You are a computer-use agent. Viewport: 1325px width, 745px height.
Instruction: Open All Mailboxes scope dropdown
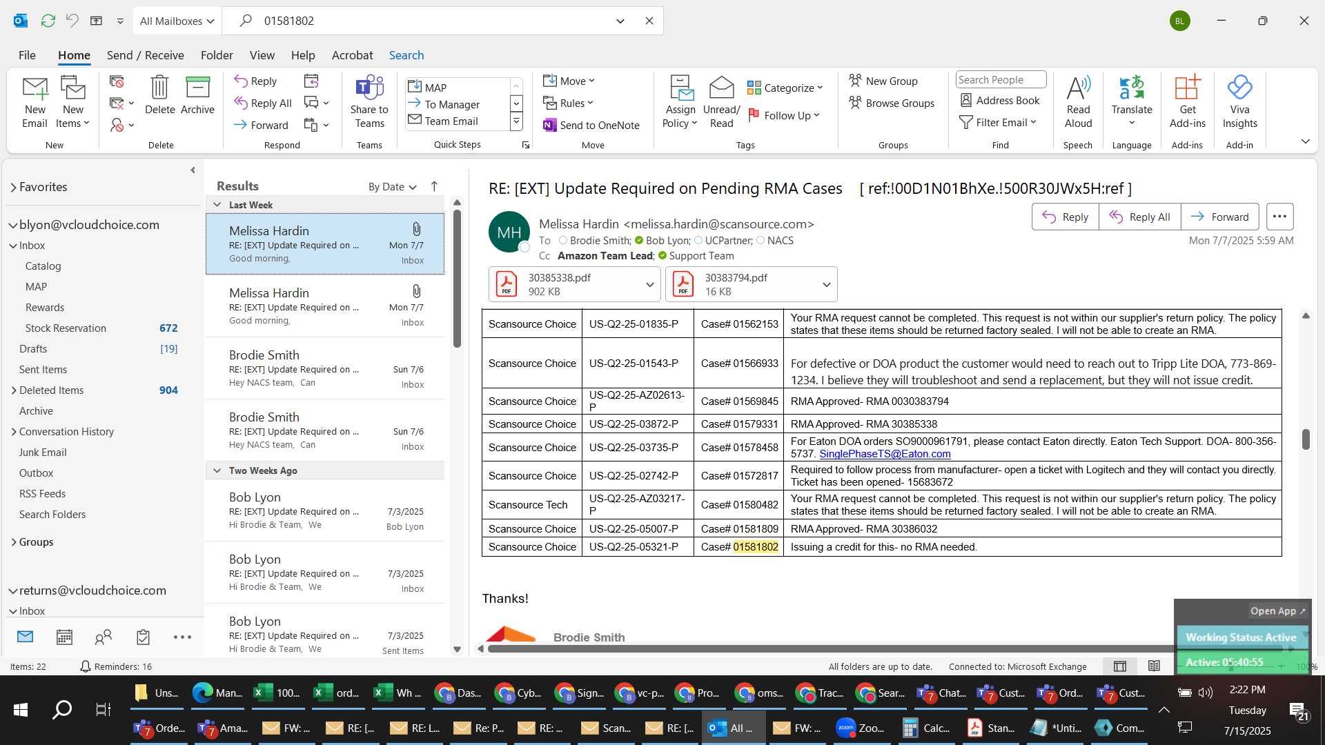[x=177, y=21]
